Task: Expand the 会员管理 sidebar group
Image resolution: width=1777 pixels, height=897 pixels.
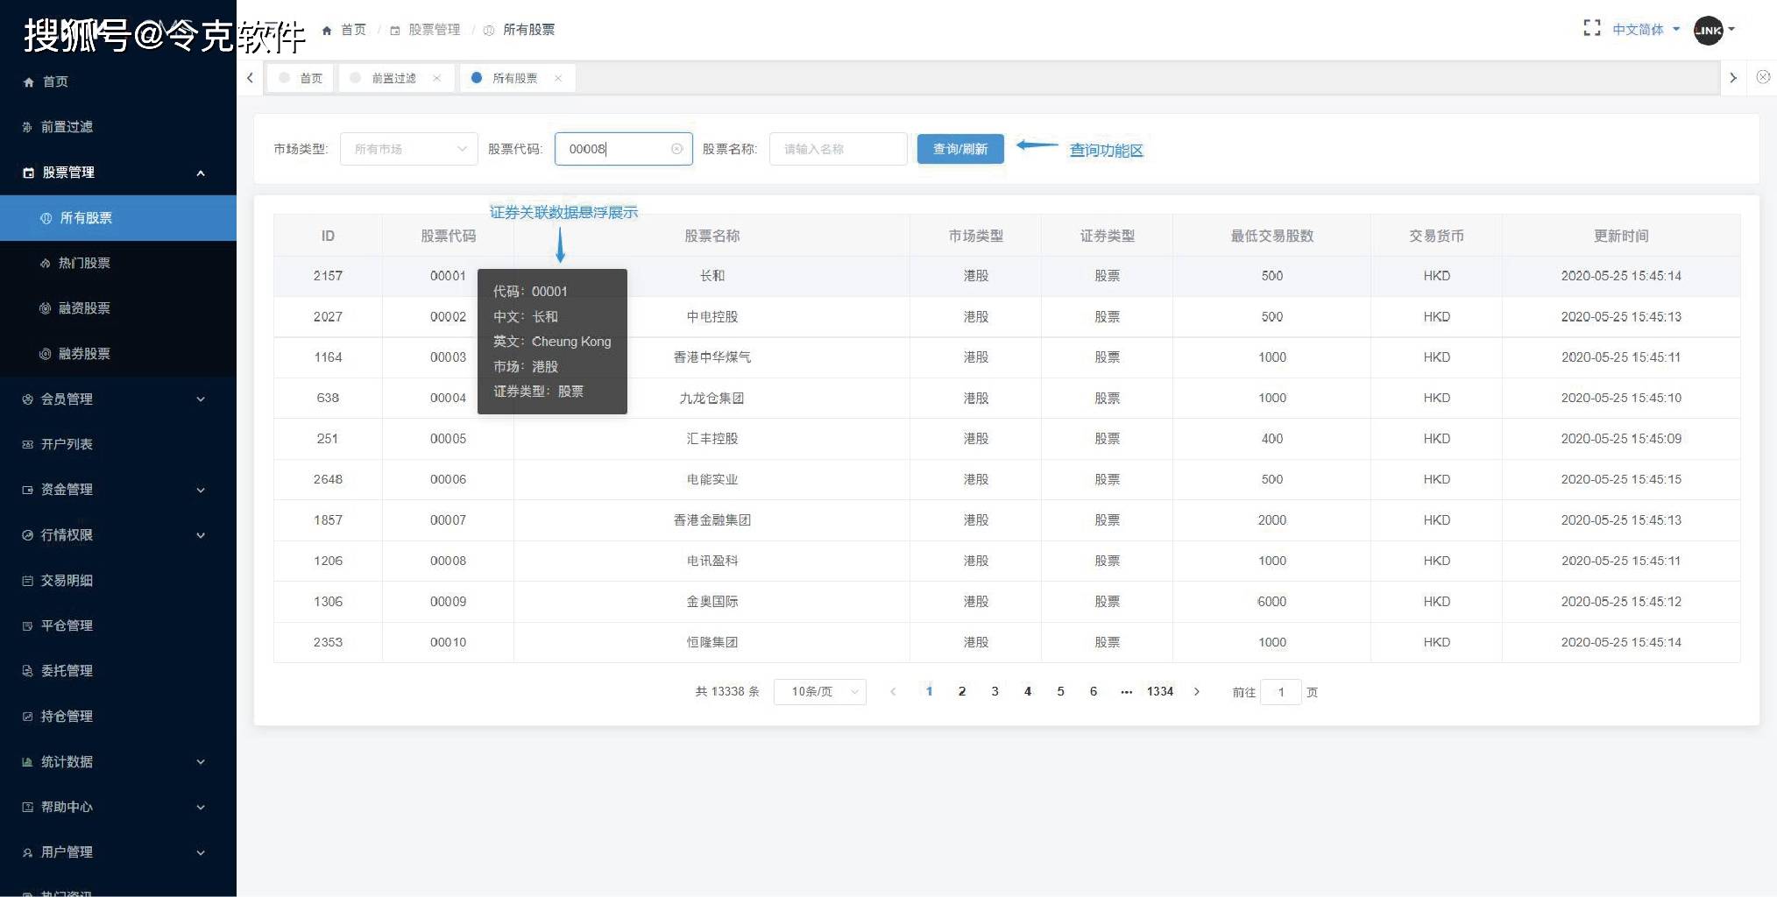Action: [x=118, y=399]
